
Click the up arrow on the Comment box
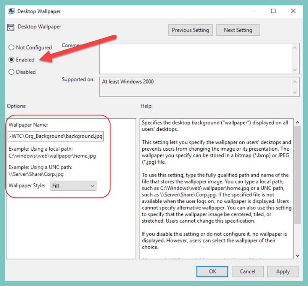pos(295,47)
